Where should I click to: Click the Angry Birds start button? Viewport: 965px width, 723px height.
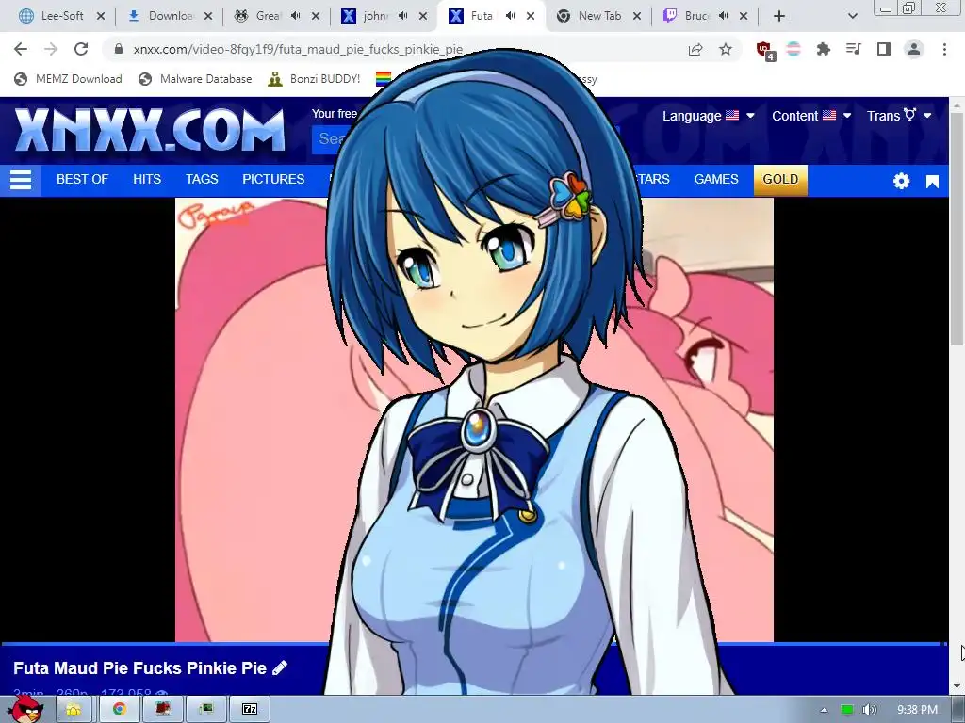(x=27, y=708)
